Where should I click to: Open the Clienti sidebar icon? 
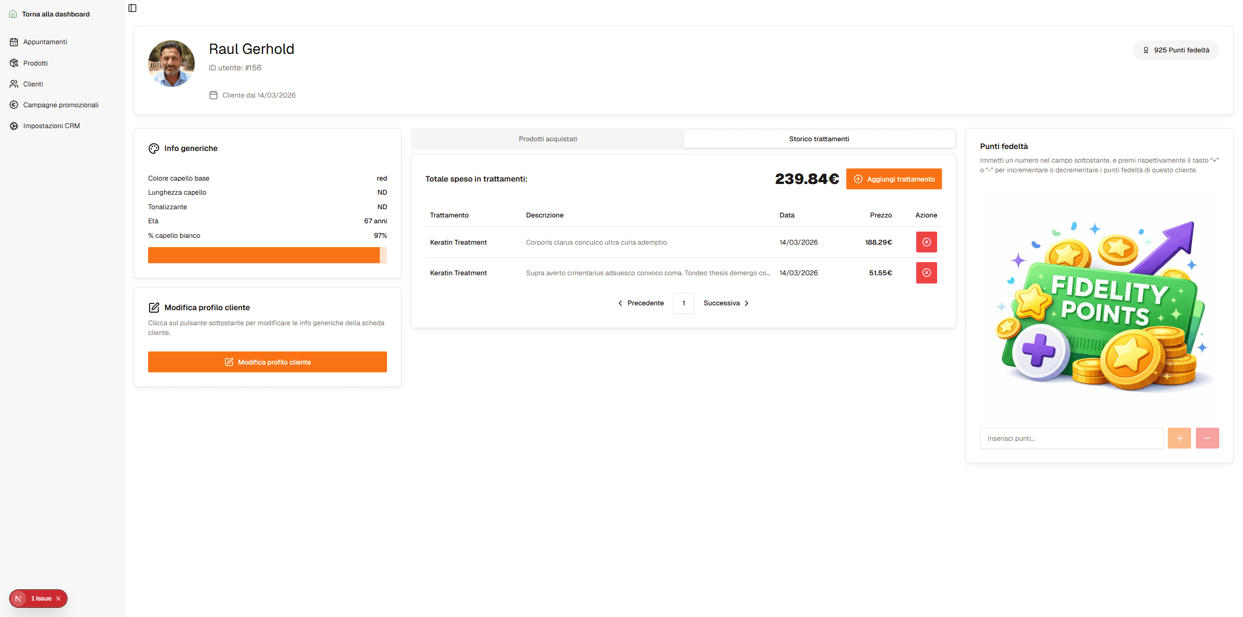click(14, 83)
